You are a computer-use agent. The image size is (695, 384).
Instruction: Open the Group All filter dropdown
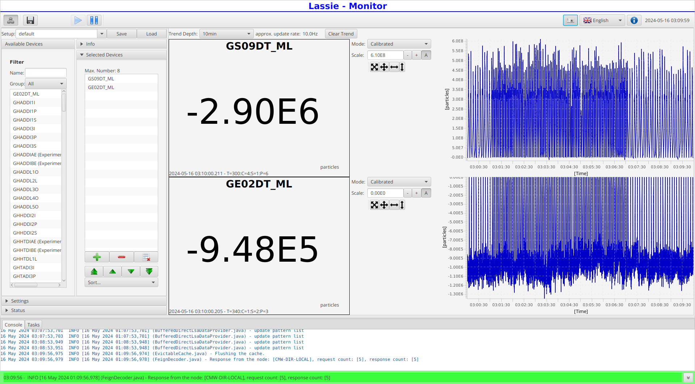46,84
